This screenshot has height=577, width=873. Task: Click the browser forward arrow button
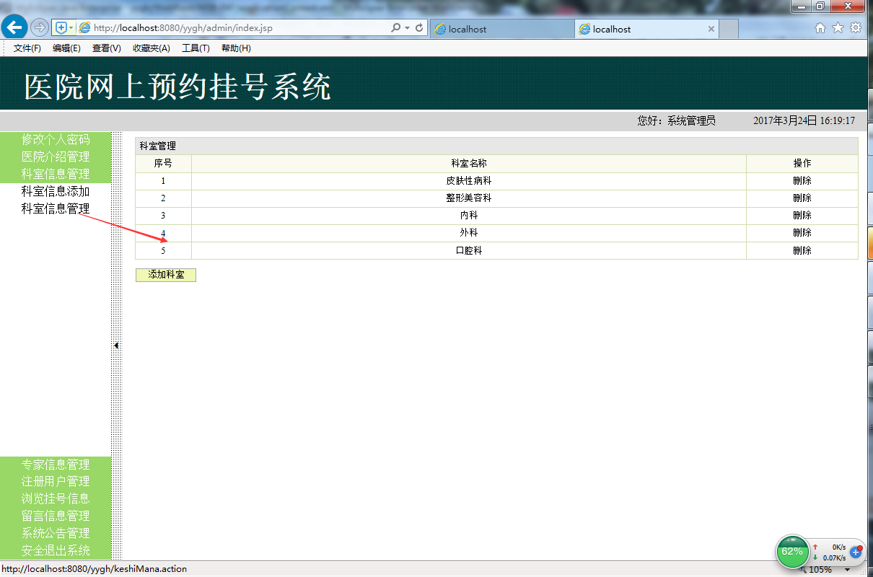(x=40, y=27)
